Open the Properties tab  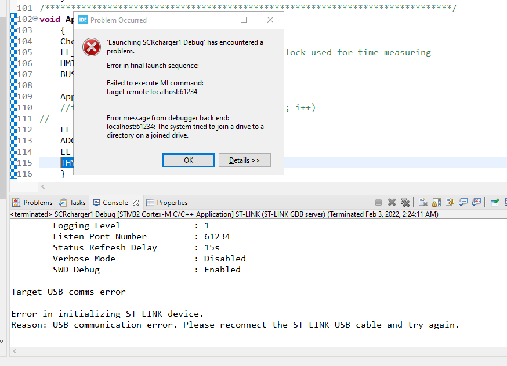coord(167,203)
